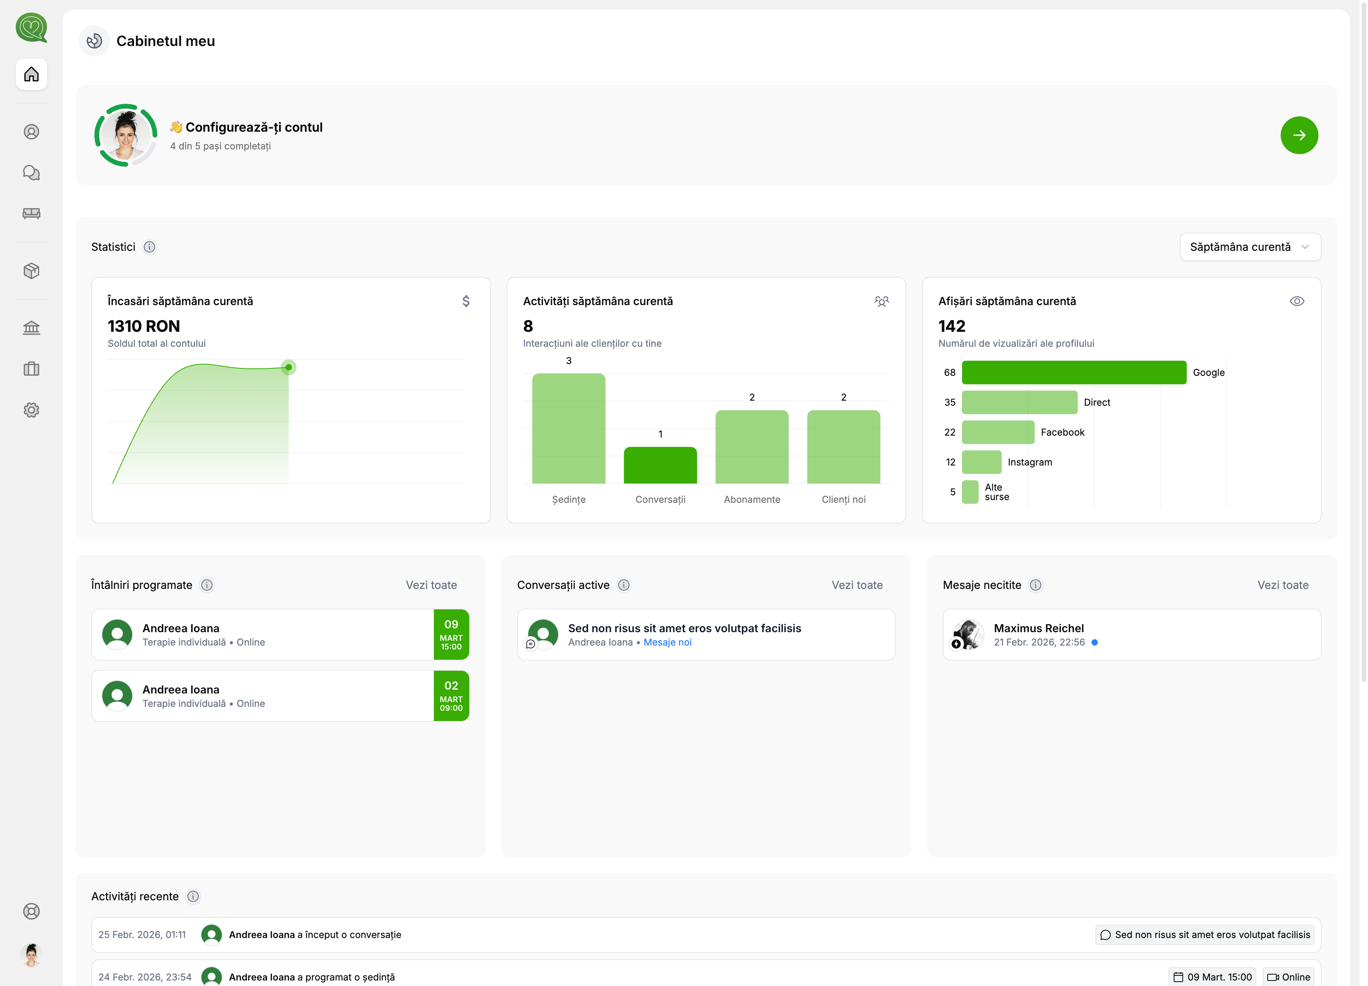Click the green arrow to configure account
Screen dimensions: 1368x986
click(x=1299, y=135)
